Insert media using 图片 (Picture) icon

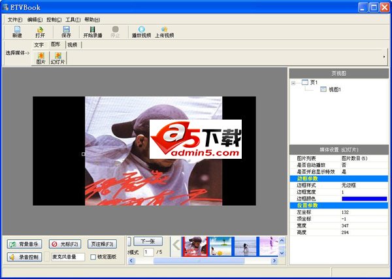point(41,58)
